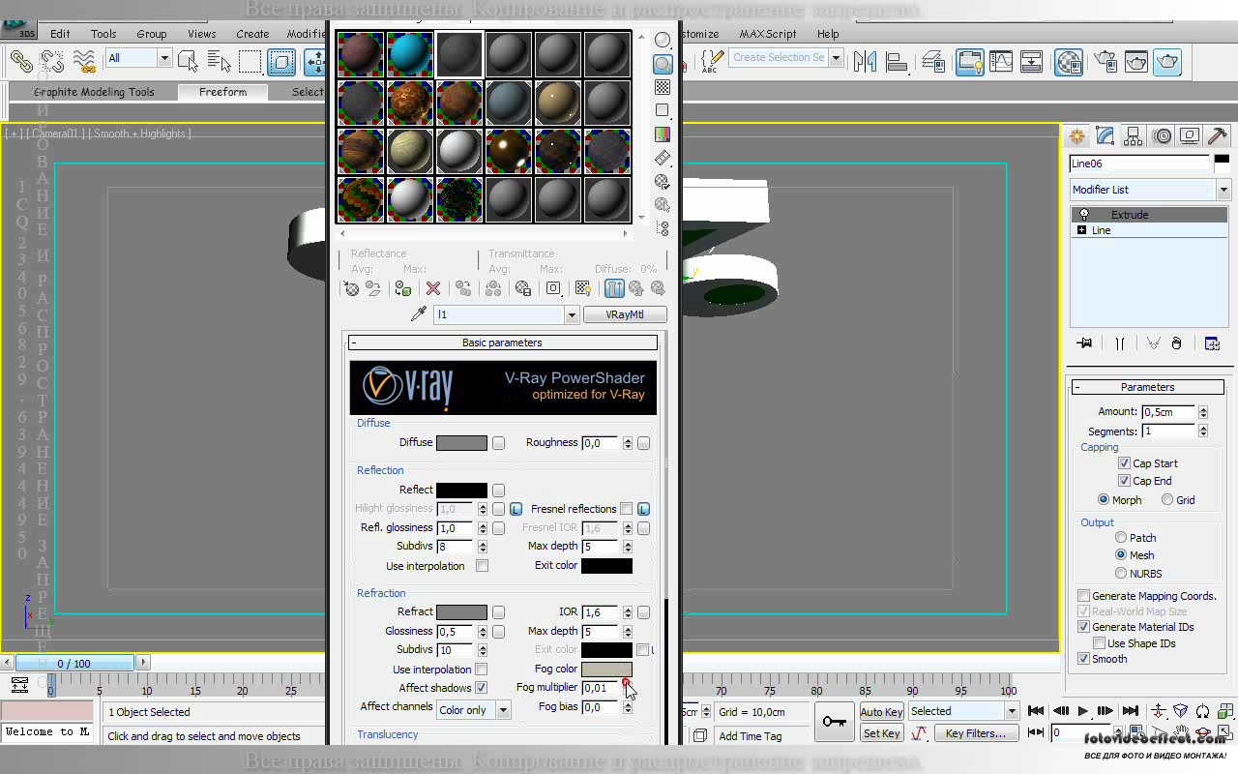This screenshot has height=774, width=1238.
Task: Click VRayMtl material type button
Action: point(625,314)
